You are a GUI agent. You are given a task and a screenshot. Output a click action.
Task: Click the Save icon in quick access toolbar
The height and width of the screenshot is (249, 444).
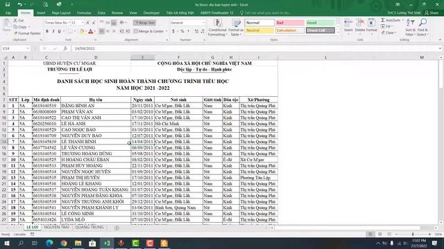(x=8, y=5)
